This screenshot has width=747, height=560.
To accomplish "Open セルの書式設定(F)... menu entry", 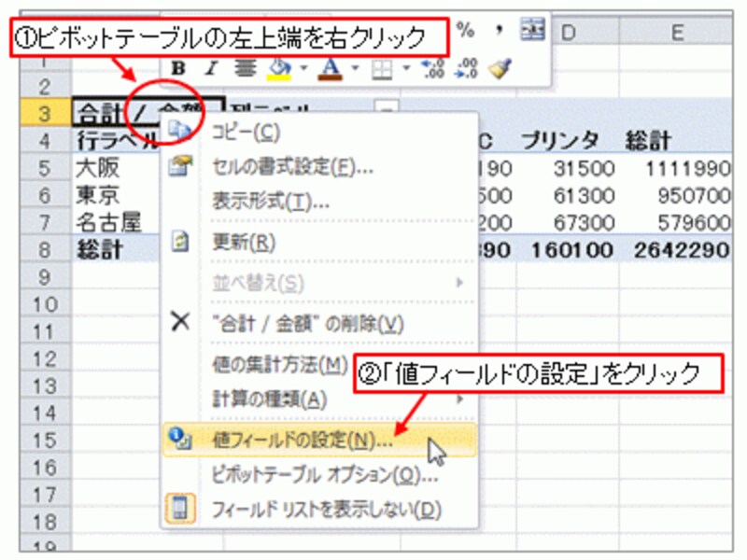I will pyautogui.click(x=318, y=167).
